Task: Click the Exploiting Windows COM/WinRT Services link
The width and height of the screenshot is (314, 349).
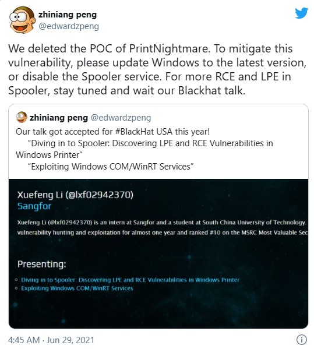Action: click(x=77, y=288)
